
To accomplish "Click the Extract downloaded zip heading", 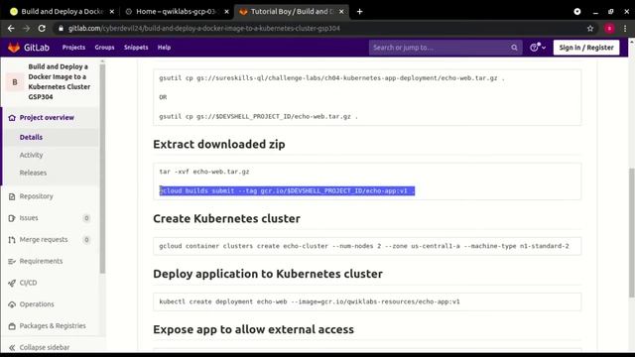I will click(219, 145).
